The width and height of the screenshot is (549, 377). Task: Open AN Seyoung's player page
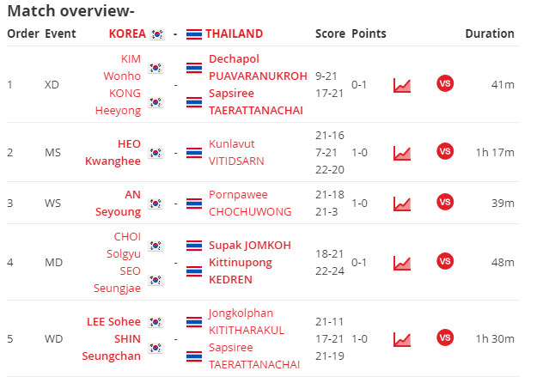120,203
